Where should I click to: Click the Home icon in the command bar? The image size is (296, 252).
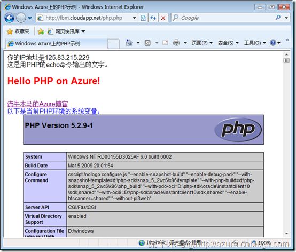point(129,43)
